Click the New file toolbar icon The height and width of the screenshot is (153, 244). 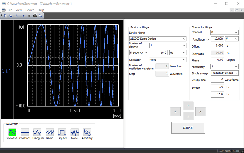click(x=5, y=16)
